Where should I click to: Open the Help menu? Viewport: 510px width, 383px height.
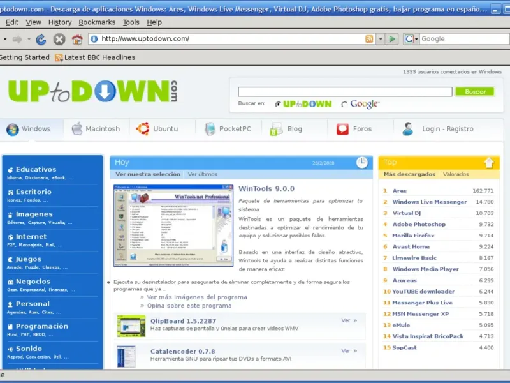(154, 22)
